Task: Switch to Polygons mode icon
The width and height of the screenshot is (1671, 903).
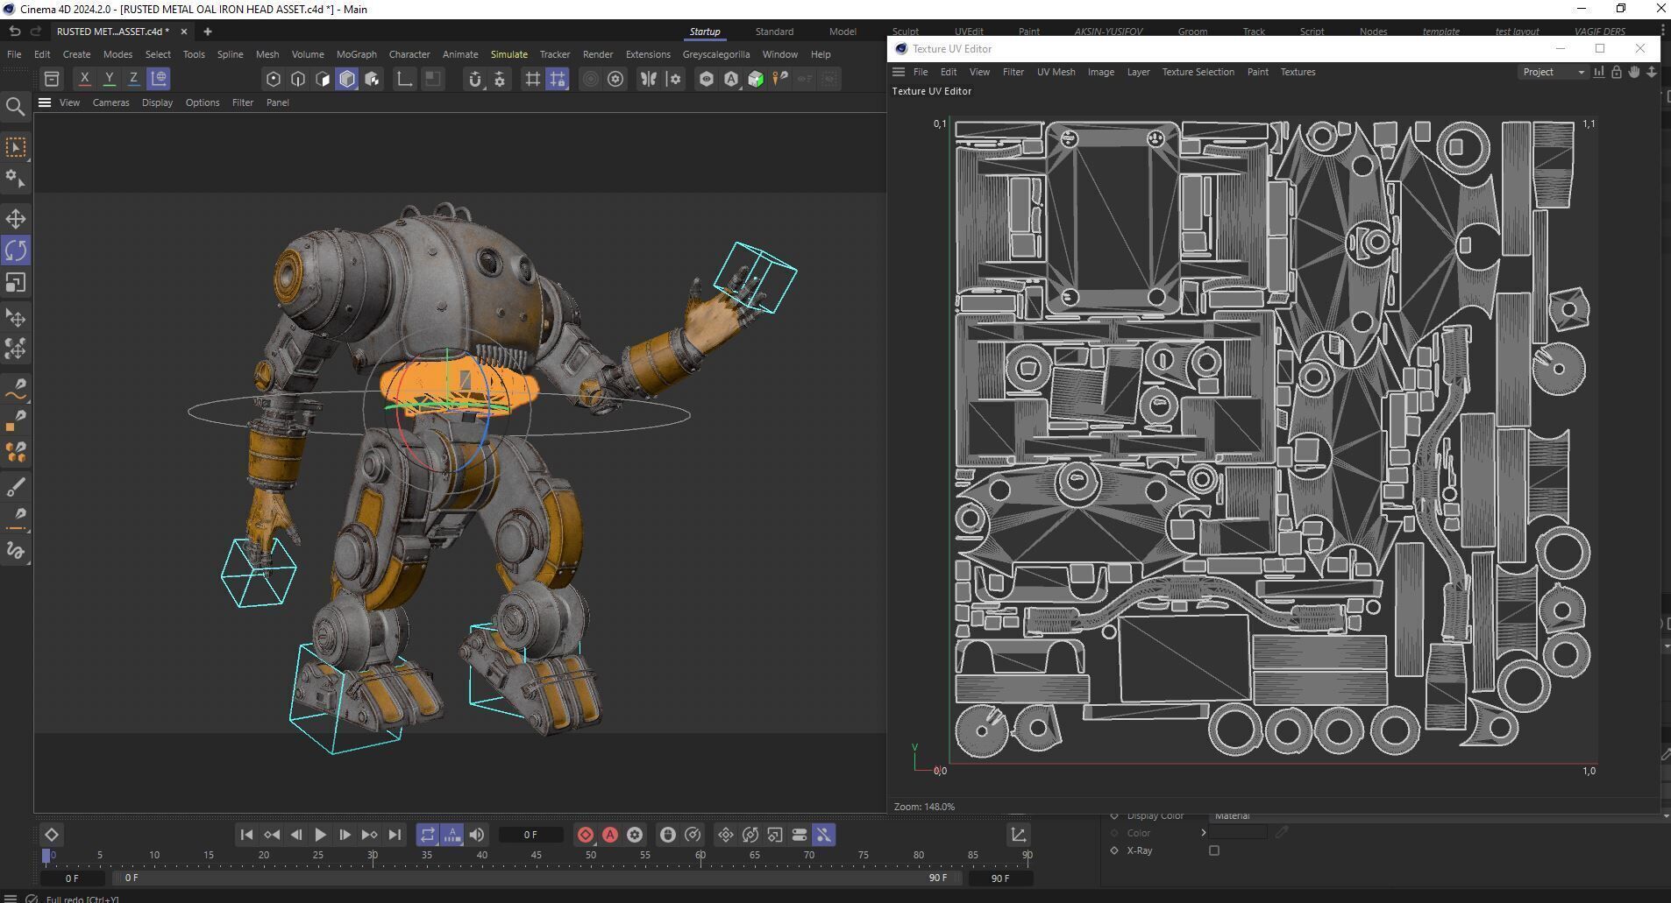Action: [323, 79]
